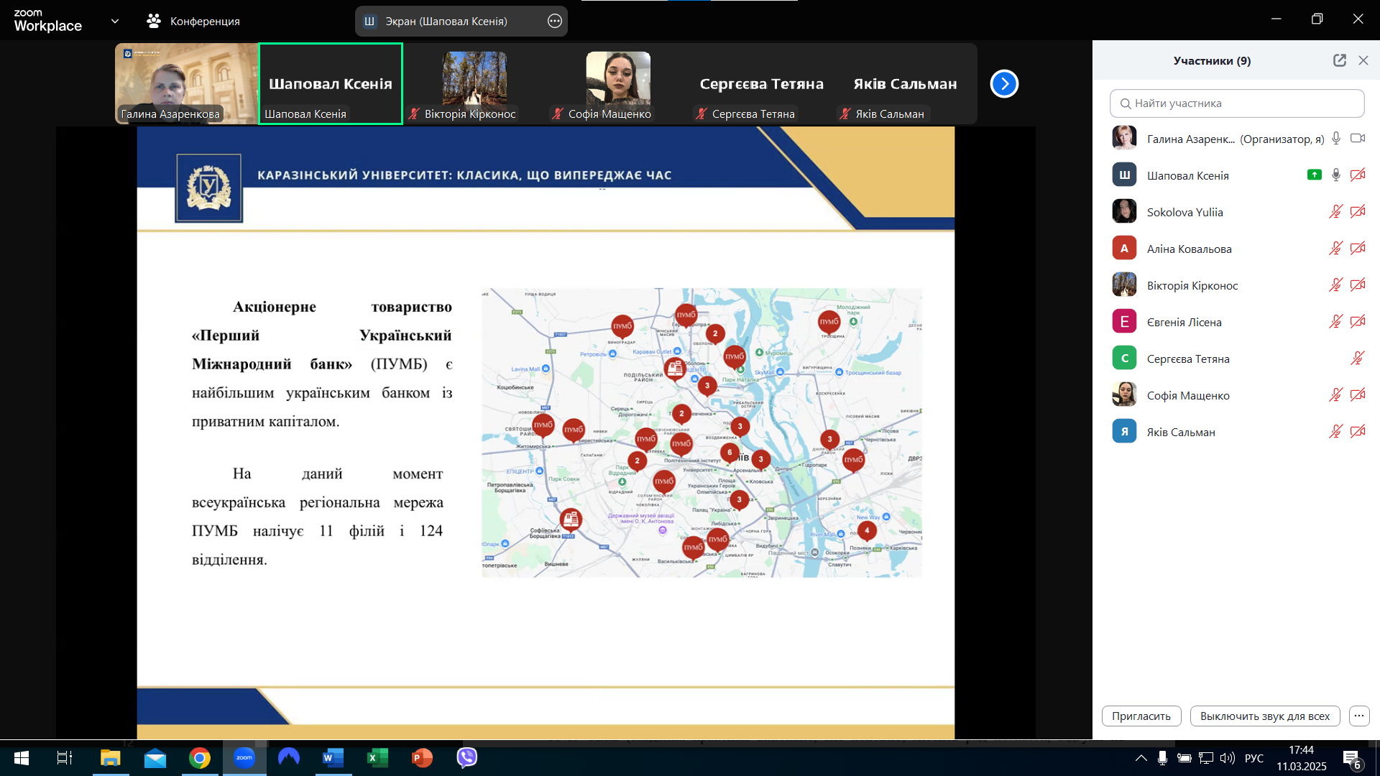The width and height of the screenshot is (1380, 776).
Task: Switch to Zoom taskbar icon
Action: [244, 758]
